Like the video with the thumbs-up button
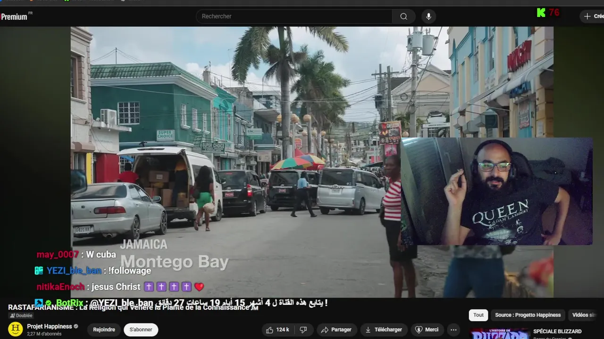604x339 pixels. tap(278, 330)
